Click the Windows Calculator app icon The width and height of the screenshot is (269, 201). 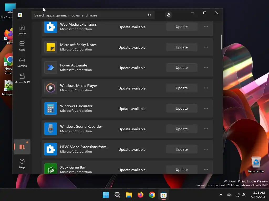[x=51, y=108]
